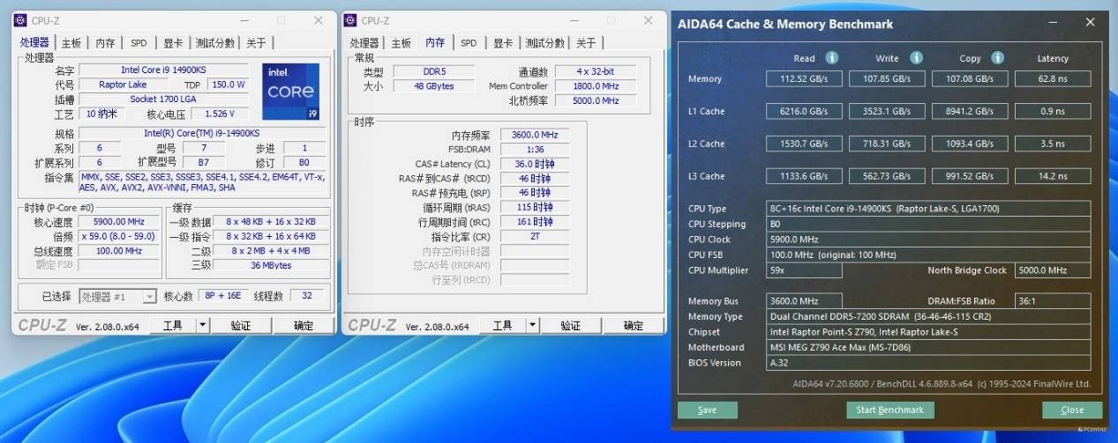Click the Copy info icon in AIDA64
The width and height of the screenshot is (1118, 443).
pyautogui.click(x=997, y=57)
